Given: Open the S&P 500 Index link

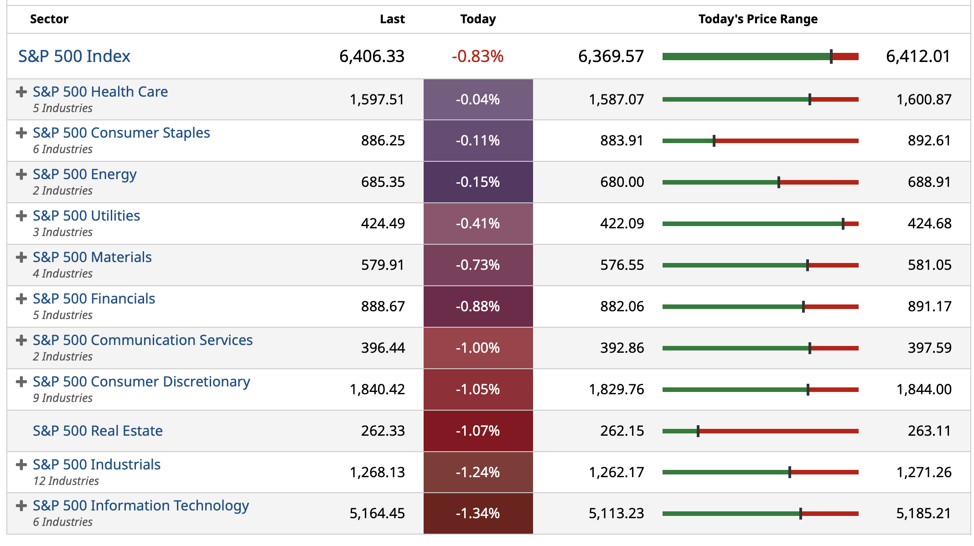Looking at the screenshot, I should point(74,57).
